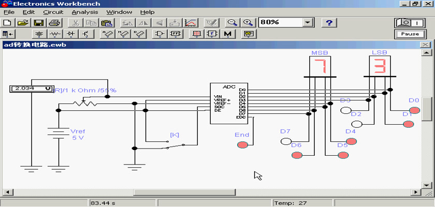Click the Flip Horizontal icon
The width and height of the screenshot is (435, 207).
[x=143, y=22]
